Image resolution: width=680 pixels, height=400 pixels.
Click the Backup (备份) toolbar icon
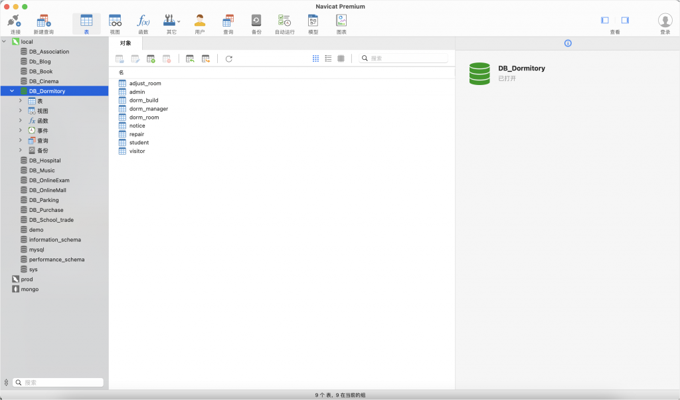point(256,21)
